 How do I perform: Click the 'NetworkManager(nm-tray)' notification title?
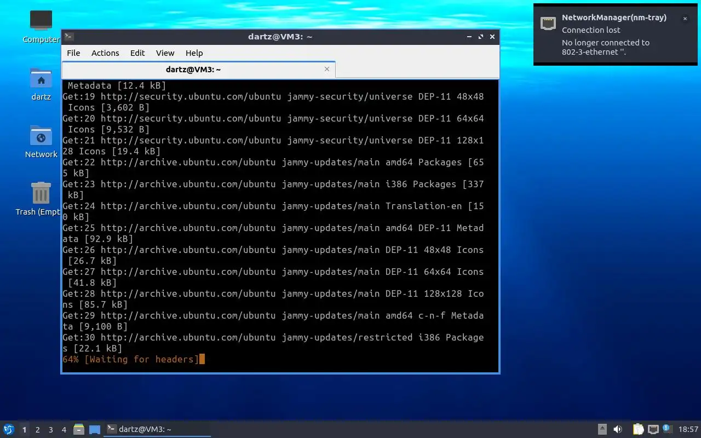(614, 18)
